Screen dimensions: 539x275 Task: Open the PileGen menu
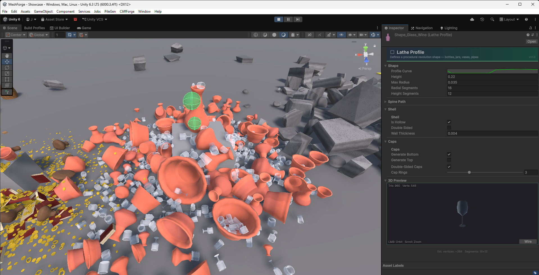point(110,11)
